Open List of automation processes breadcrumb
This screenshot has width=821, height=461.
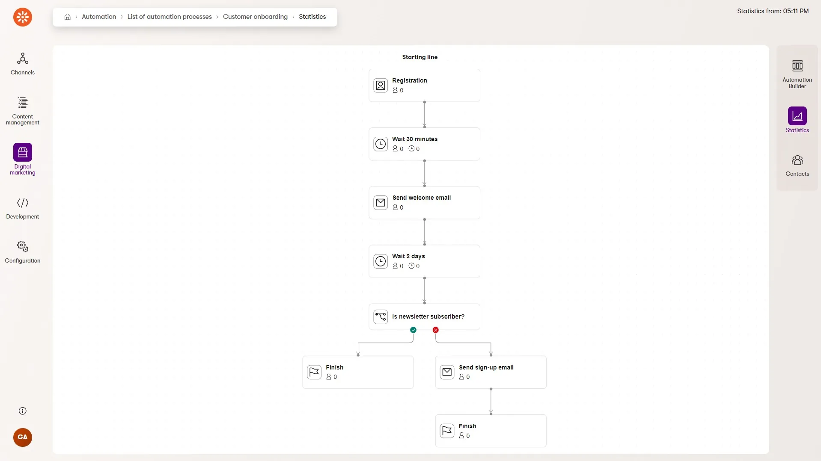click(170, 17)
